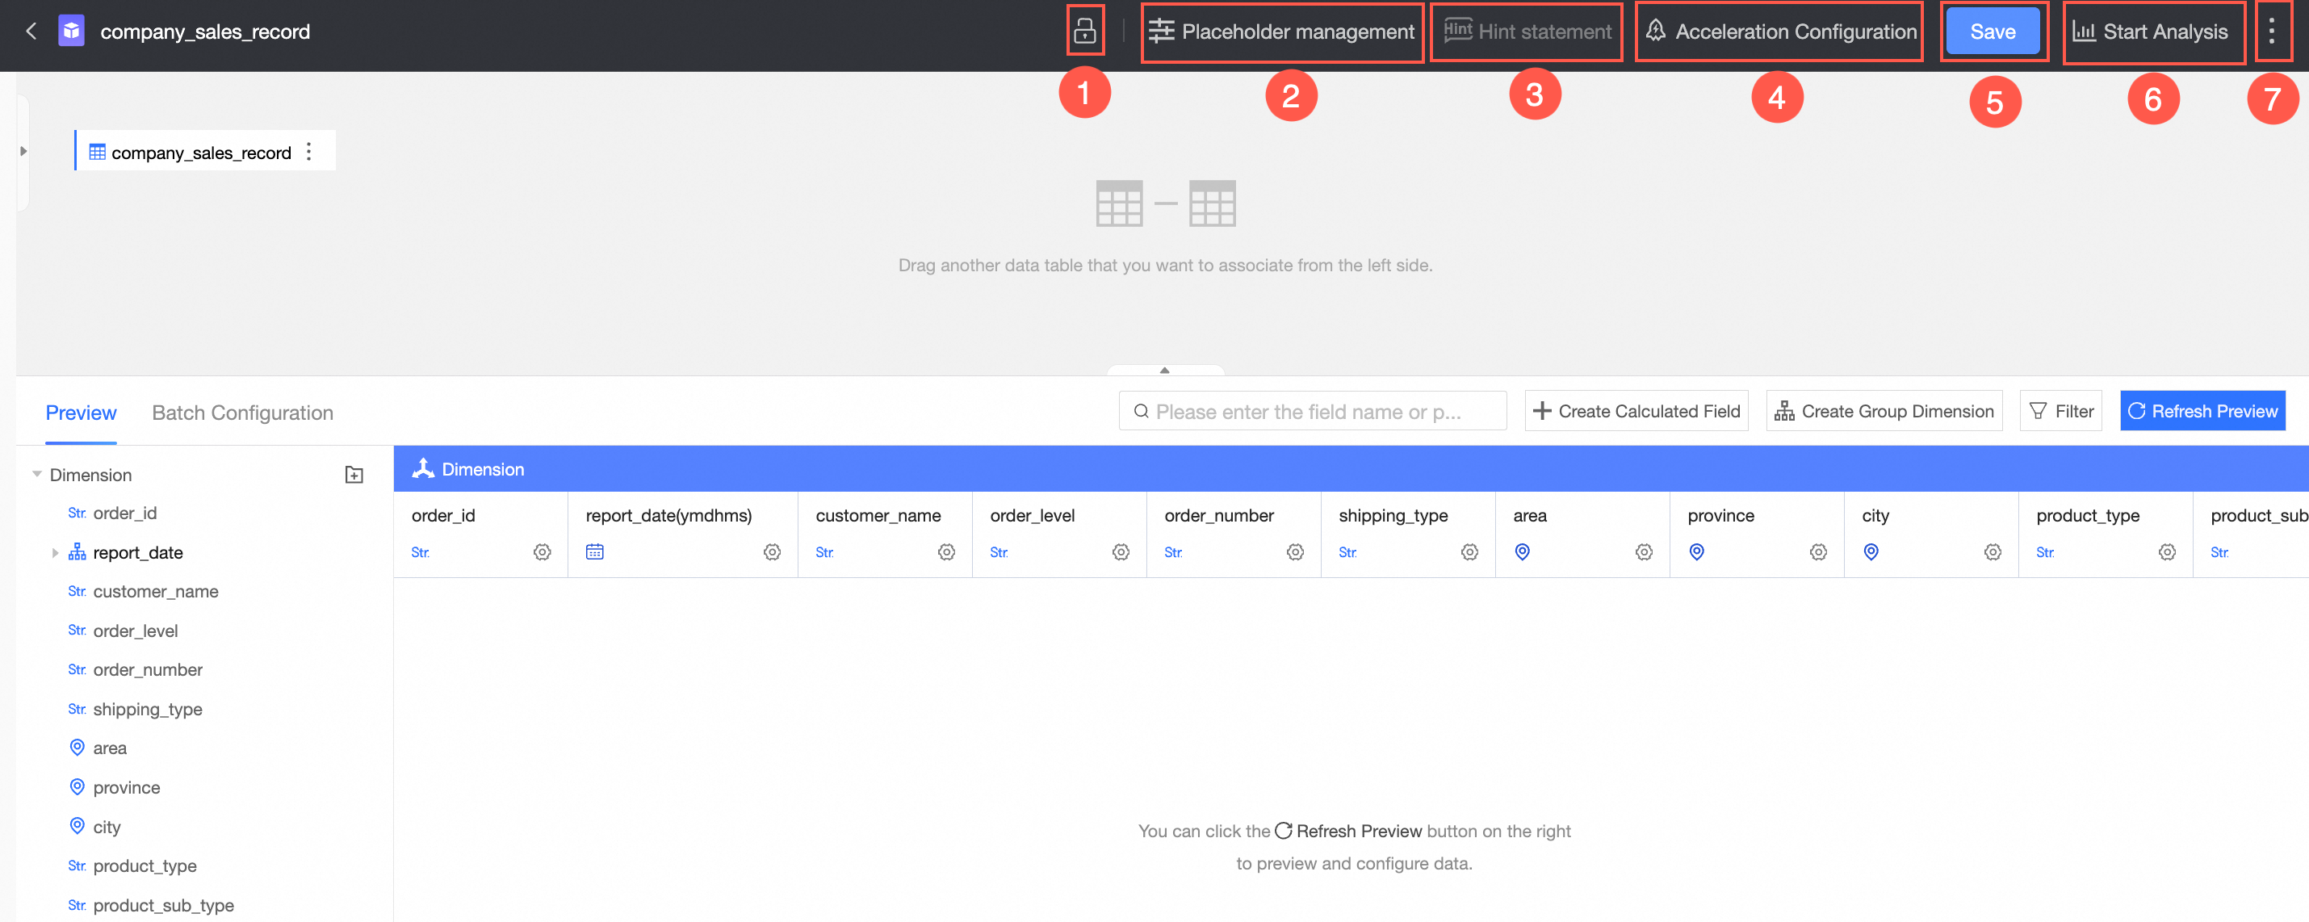Switch to the Preview tab
Image resolution: width=2309 pixels, height=922 pixels.
(x=81, y=413)
